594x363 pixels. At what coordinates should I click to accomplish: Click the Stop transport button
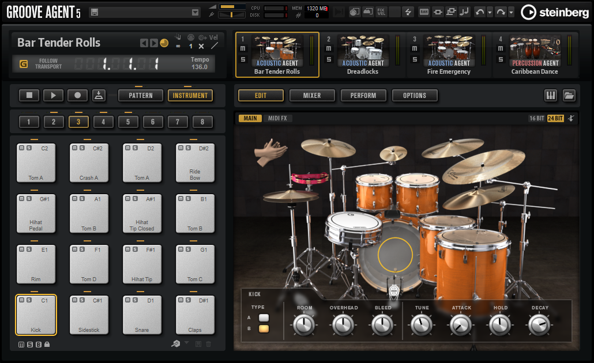coord(29,96)
